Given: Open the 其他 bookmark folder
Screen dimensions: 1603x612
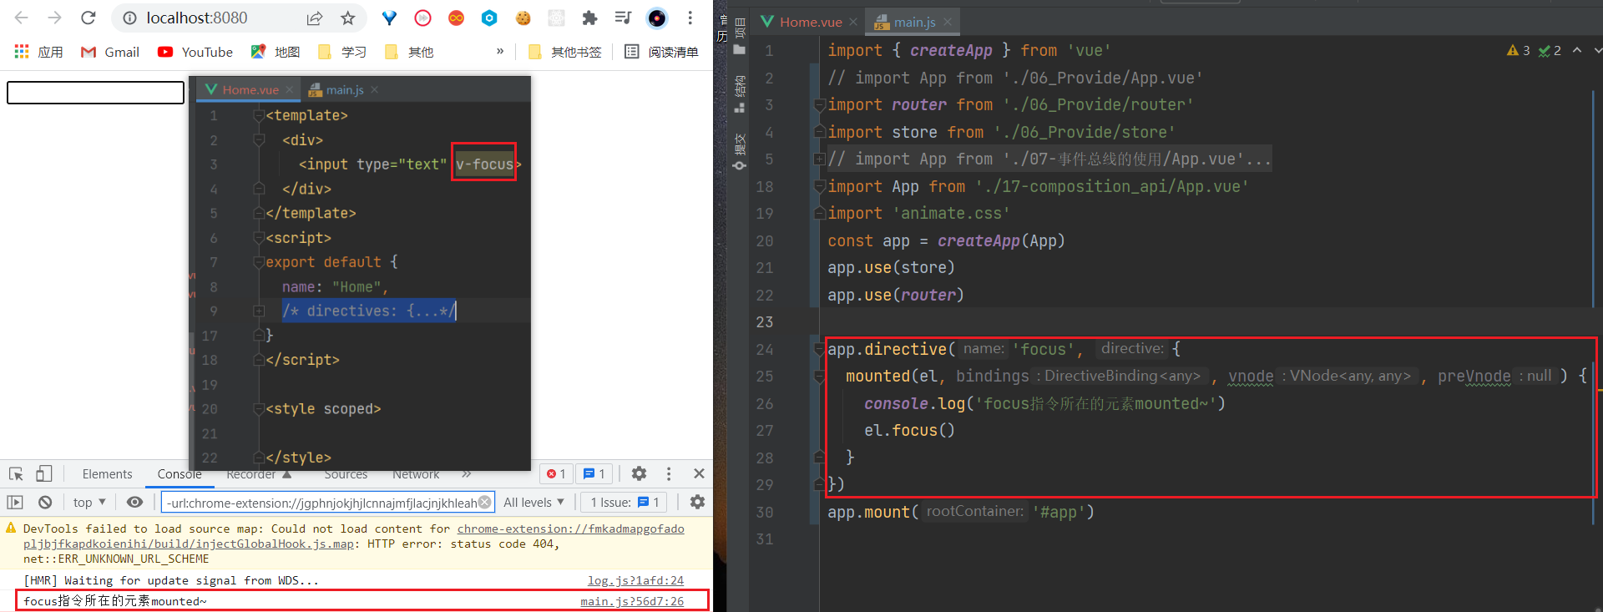Looking at the screenshot, I should (409, 52).
